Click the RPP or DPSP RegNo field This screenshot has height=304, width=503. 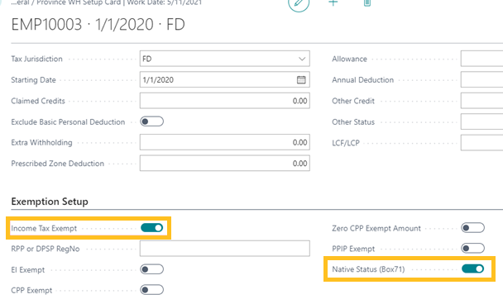pos(224,249)
